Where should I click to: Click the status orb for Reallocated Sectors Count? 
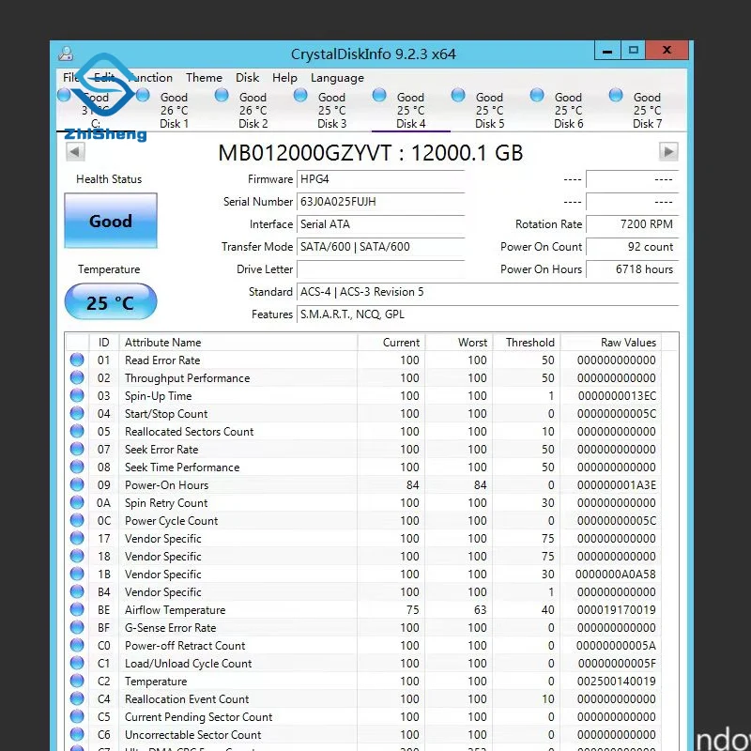pyautogui.click(x=77, y=431)
